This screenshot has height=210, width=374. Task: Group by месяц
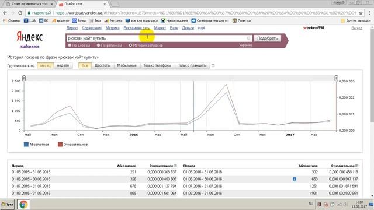tap(46, 65)
